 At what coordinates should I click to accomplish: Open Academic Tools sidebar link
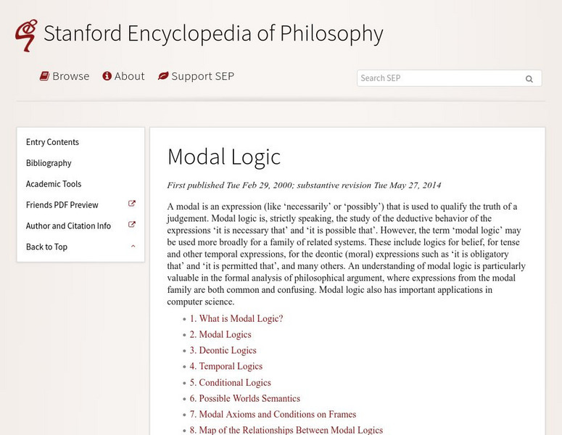point(54,184)
